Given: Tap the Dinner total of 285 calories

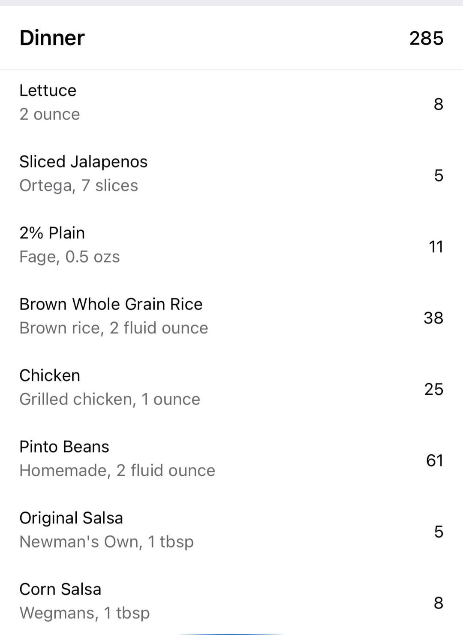Looking at the screenshot, I should click(426, 38).
